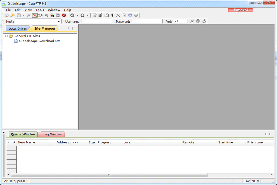Open the Site Manager book icon
This screenshot has height=185, width=277.
point(7,15)
